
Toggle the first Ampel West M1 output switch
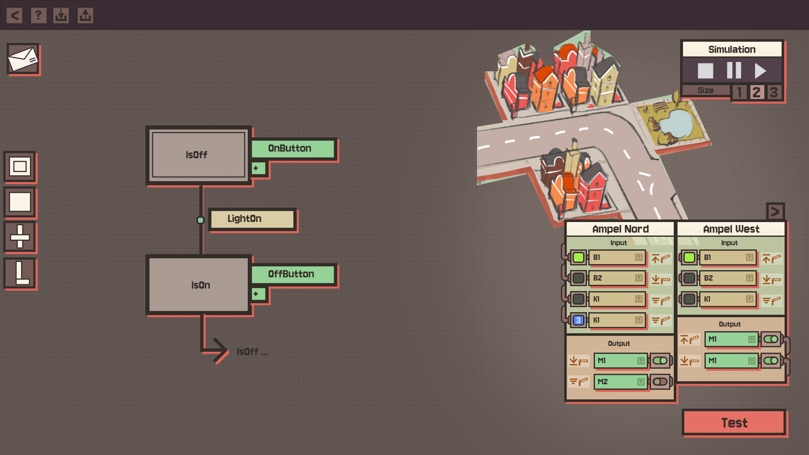click(x=771, y=339)
